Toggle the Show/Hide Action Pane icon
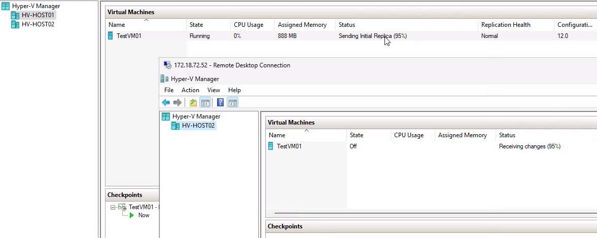 coord(233,103)
